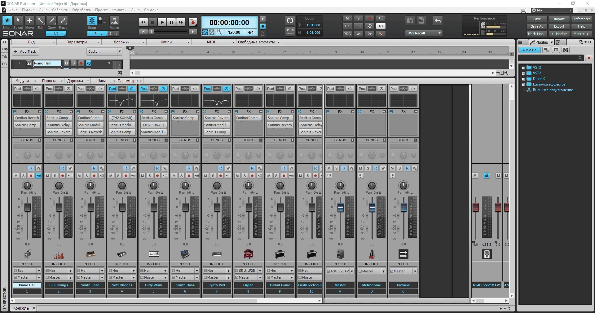
Task: Open the Файл menu
Action: click(x=13, y=10)
